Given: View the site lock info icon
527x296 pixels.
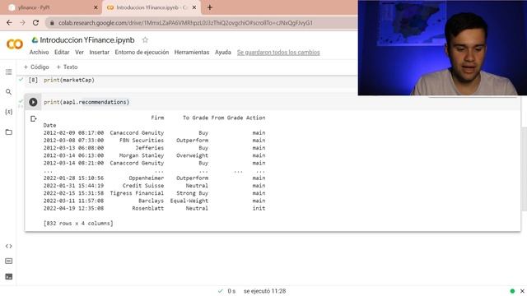Looking at the screenshot, I should 52,23.
